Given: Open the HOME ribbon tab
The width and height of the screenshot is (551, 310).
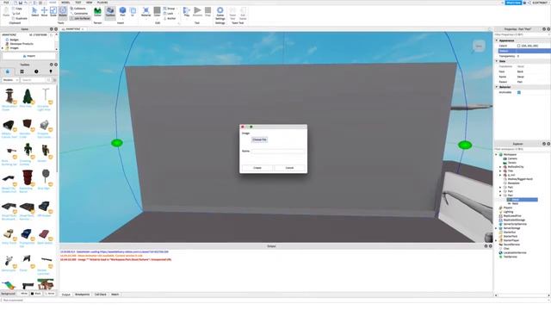Looking at the screenshot, I should 53,3.
